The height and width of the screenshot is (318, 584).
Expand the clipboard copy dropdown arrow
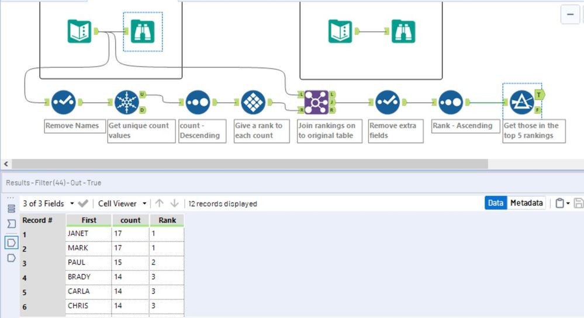click(568, 203)
